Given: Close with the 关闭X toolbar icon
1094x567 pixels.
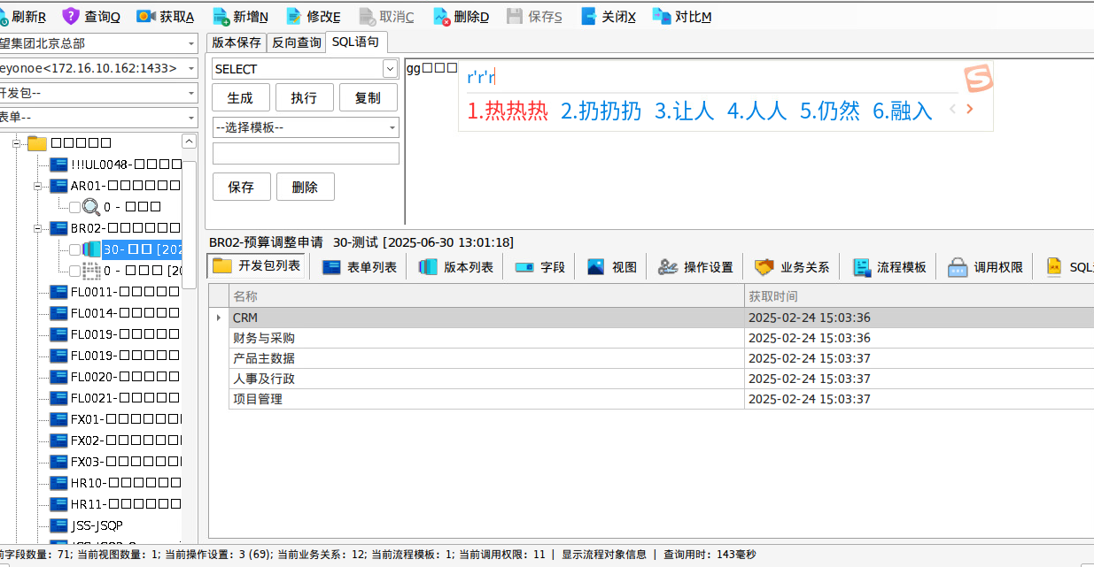Looking at the screenshot, I should coord(589,16).
